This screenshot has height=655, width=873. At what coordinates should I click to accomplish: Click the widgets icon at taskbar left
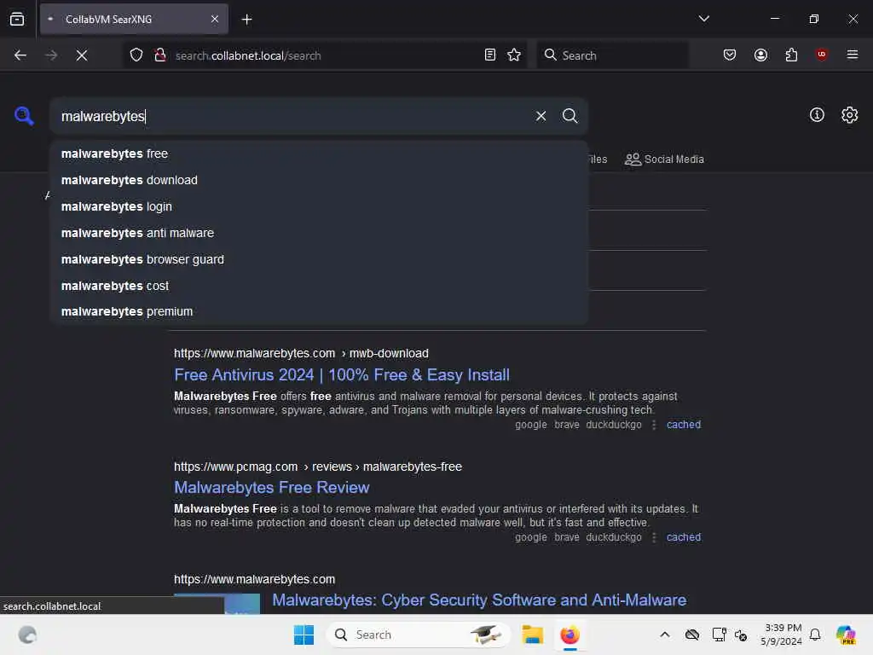point(27,635)
